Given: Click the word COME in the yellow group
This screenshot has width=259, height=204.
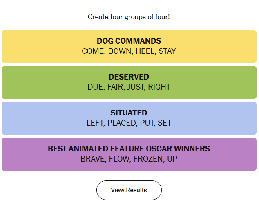Looking at the screenshot, I should pyautogui.click(x=93, y=51).
